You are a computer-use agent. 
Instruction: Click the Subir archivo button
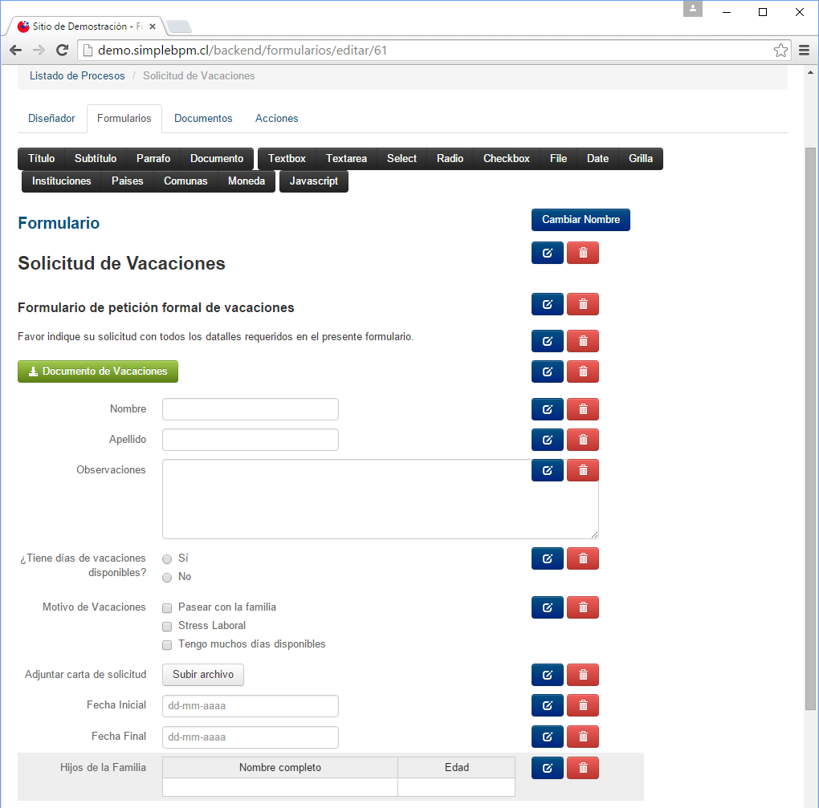tap(203, 675)
